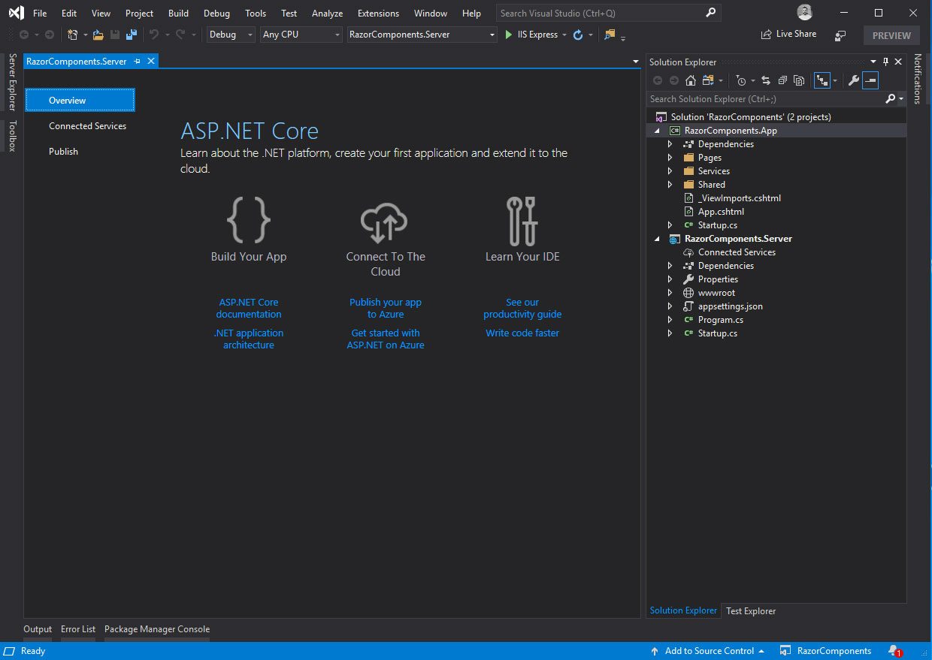The image size is (932, 660).
Task: Select Program.cs in Solution Explorer
Action: coord(721,320)
